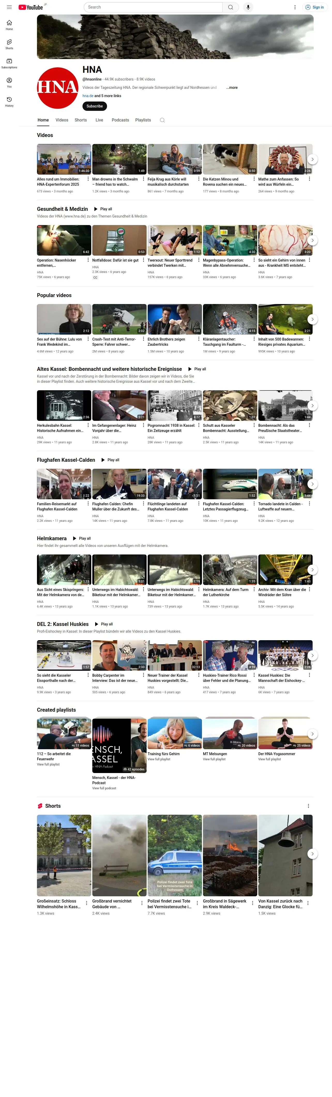The height and width of the screenshot is (1097, 332).
Task: Open the hna.de link
Action: (x=88, y=96)
